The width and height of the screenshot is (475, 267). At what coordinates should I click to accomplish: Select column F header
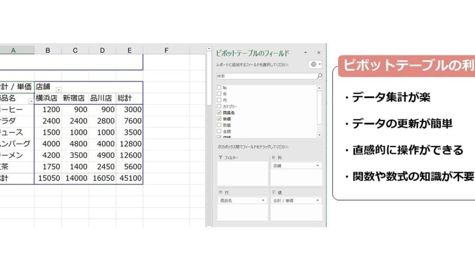tap(167, 50)
